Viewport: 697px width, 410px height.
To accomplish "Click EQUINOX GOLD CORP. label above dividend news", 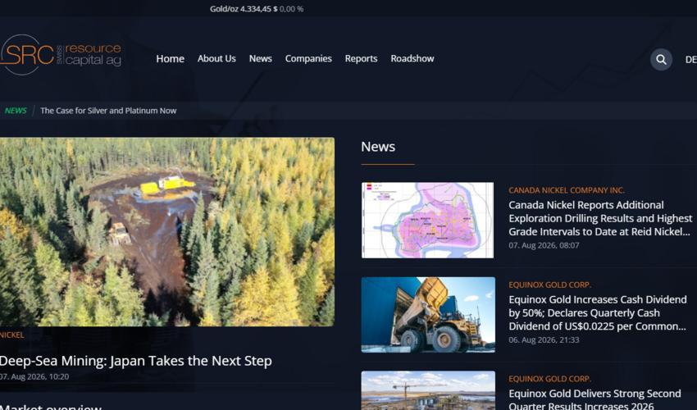I will click(x=550, y=285).
